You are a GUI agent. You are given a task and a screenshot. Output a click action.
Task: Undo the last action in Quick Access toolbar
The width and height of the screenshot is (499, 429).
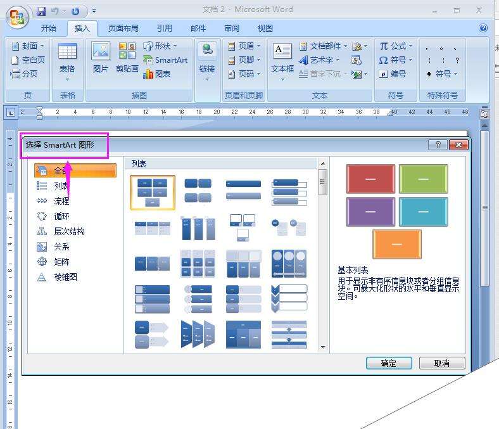pyautogui.click(x=55, y=11)
